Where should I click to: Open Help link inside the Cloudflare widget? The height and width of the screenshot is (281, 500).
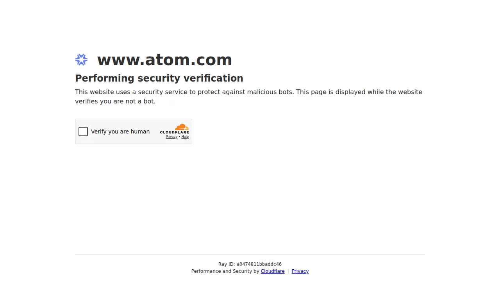pyautogui.click(x=185, y=137)
